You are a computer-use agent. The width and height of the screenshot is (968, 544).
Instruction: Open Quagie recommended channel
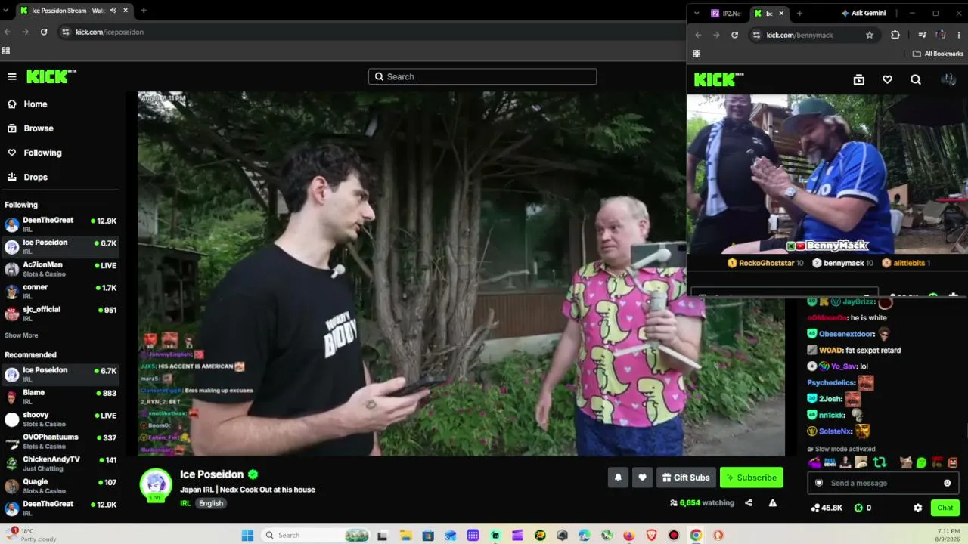tap(60, 486)
